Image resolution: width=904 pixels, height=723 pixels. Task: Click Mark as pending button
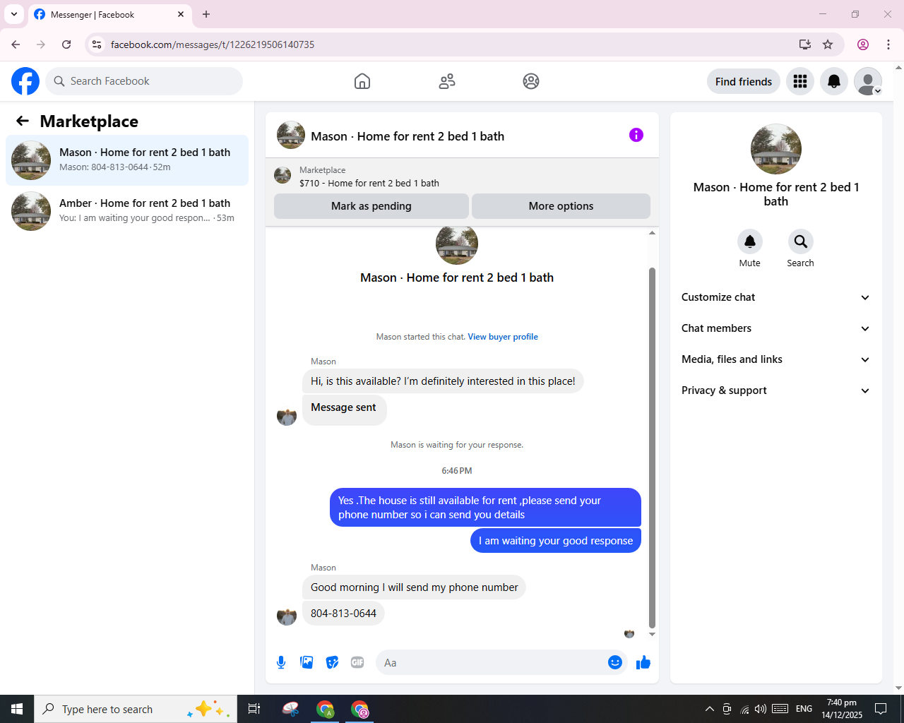371,206
